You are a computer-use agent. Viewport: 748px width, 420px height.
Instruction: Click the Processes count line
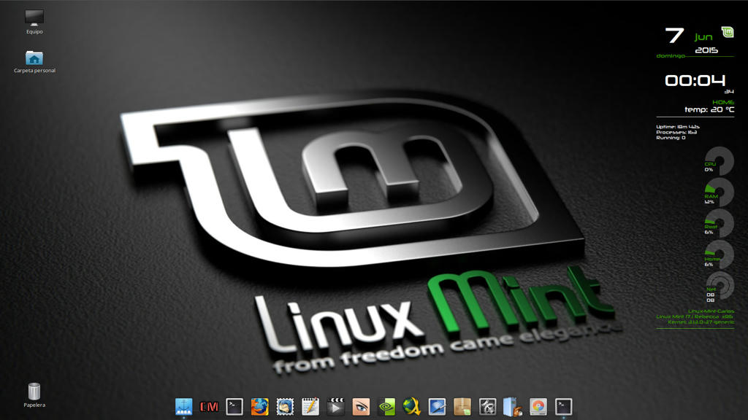(676, 132)
